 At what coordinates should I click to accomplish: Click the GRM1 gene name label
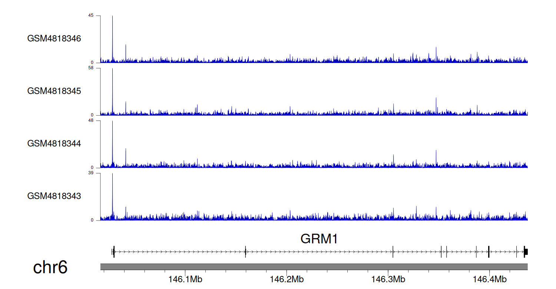coord(319,239)
